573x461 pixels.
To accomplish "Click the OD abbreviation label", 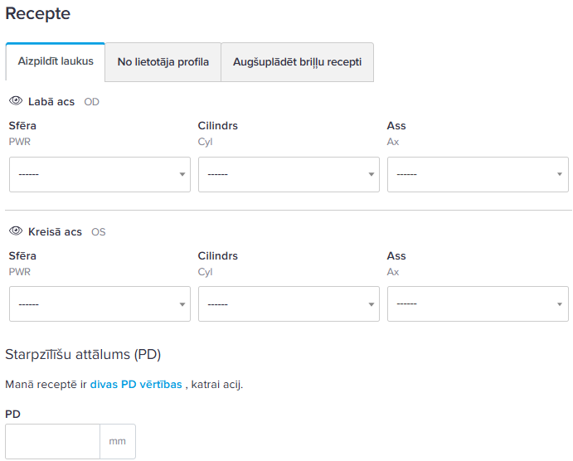I will (x=92, y=102).
